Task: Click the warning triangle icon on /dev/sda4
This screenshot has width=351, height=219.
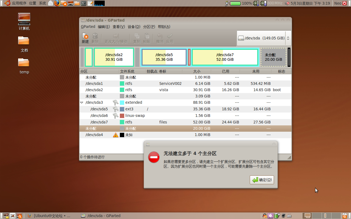Action: 115,135
